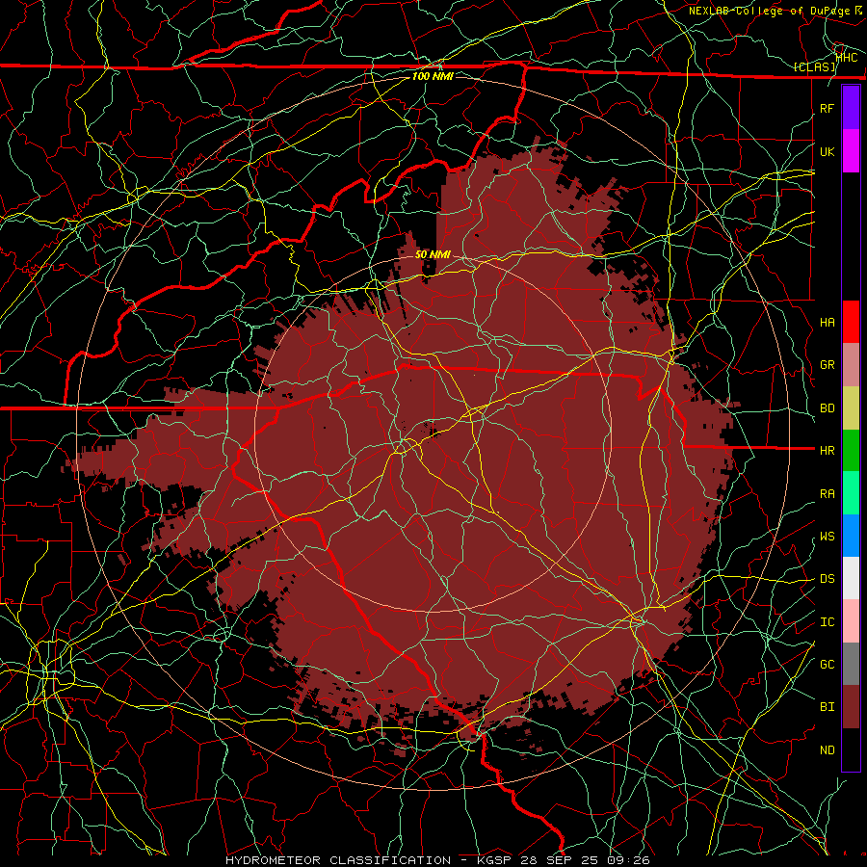
Task: Click the RA legend label
Action: [x=827, y=494]
